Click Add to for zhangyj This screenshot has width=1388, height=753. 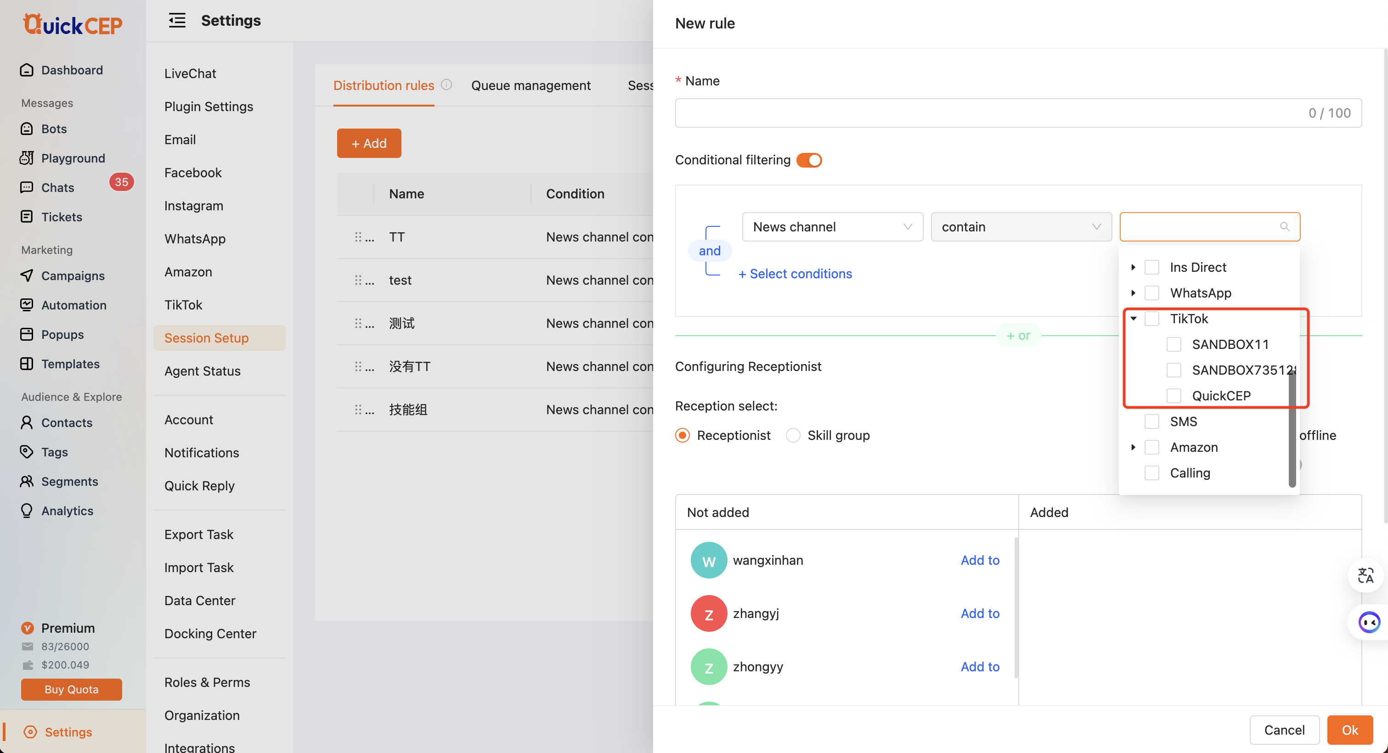980,613
